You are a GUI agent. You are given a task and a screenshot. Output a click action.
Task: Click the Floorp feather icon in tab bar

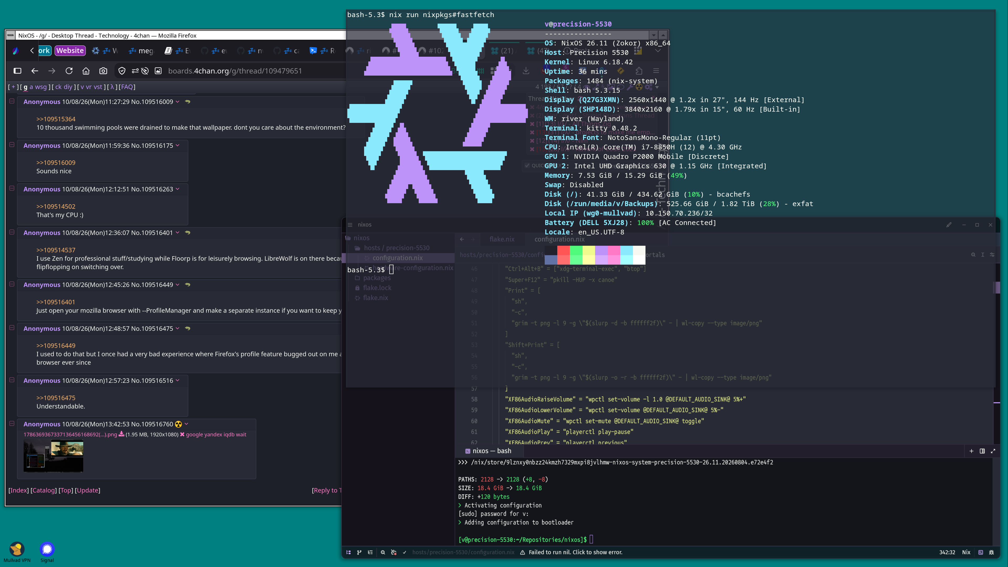click(x=16, y=50)
